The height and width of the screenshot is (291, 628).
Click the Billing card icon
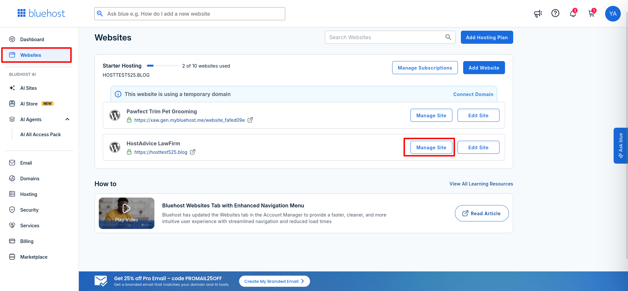tap(12, 241)
